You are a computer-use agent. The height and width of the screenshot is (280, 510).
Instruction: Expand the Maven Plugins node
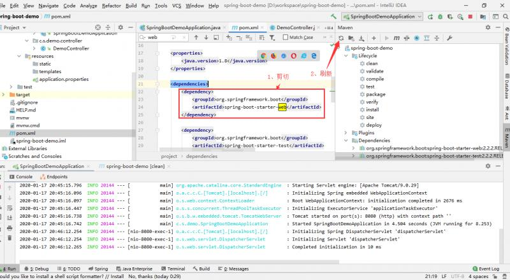346,133
